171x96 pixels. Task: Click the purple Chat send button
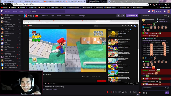(x=167, y=93)
